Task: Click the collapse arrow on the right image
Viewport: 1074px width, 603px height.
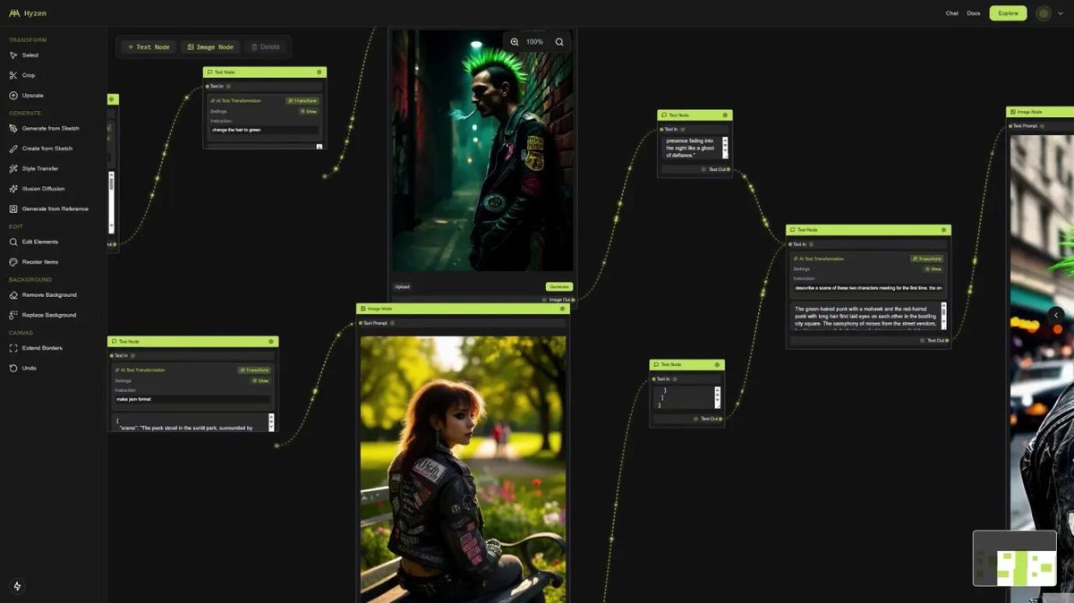Action: point(1056,315)
